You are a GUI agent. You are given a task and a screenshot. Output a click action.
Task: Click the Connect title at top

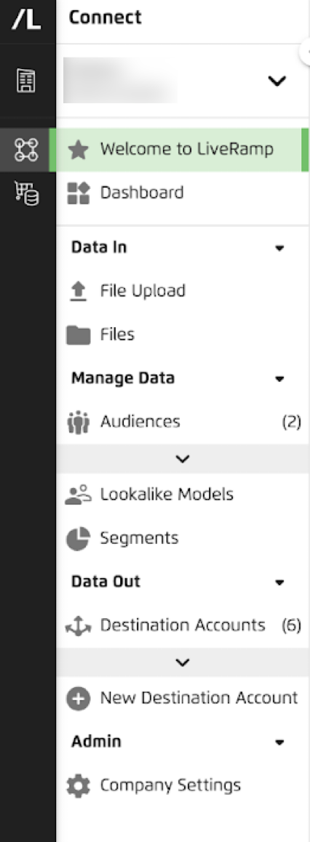106,17
